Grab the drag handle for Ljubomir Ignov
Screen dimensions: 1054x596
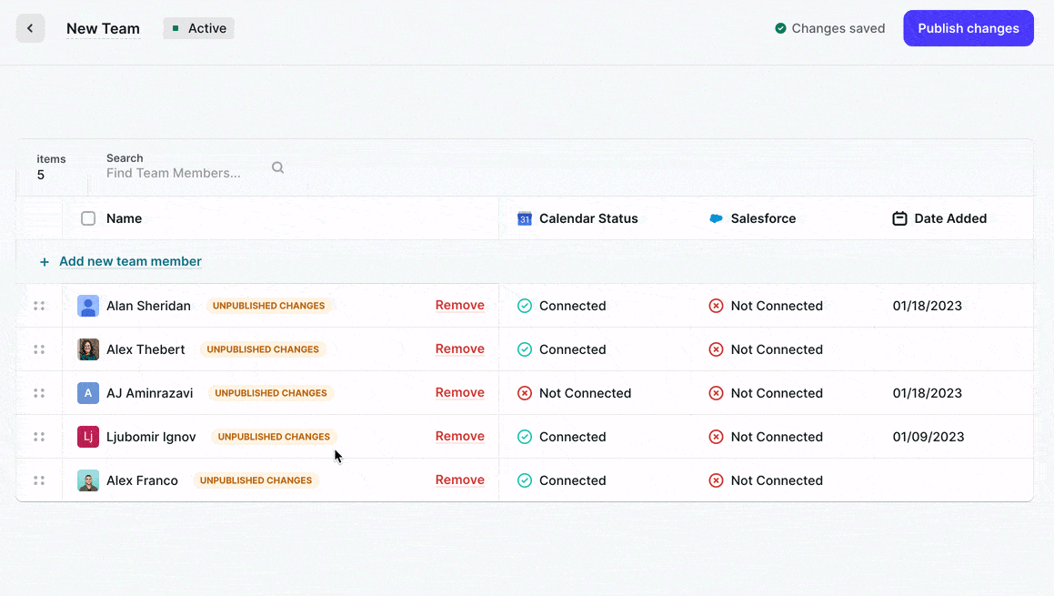click(39, 437)
